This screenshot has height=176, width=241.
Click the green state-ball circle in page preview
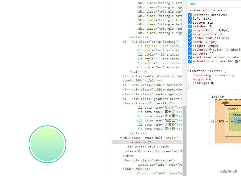pos(47,144)
